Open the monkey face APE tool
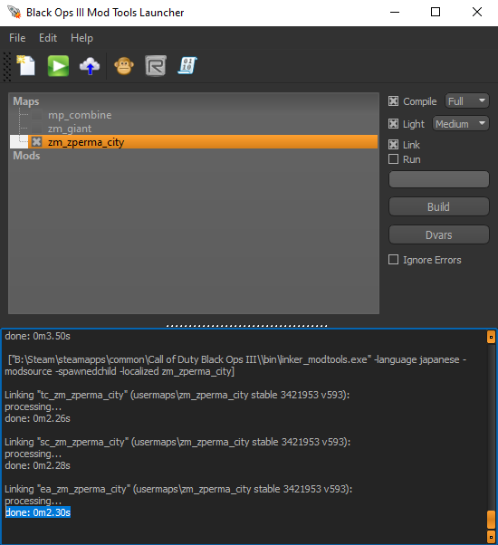 point(124,66)
